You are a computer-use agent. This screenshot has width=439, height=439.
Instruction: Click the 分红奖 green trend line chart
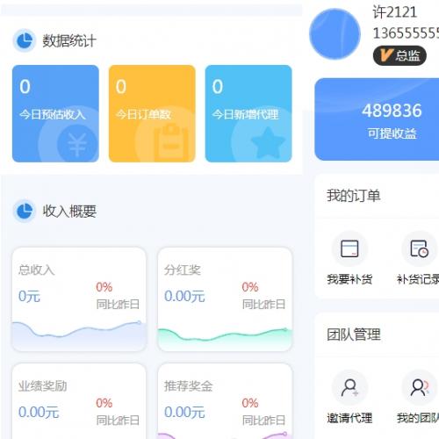click(225, 339)
